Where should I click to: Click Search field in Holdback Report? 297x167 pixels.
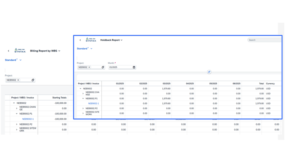[265, 40]
